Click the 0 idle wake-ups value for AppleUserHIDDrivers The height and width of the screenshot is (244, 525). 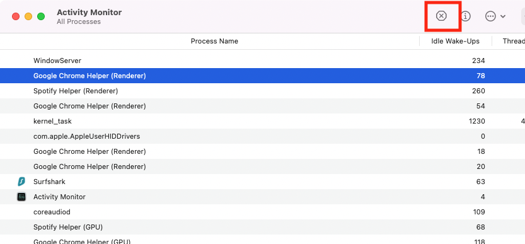click(483, 136)
